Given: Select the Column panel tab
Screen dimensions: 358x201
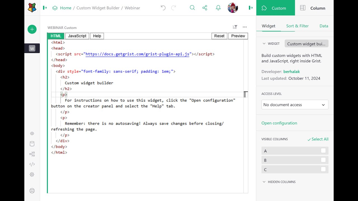Looking at the screenshot, I should [314, 8].
